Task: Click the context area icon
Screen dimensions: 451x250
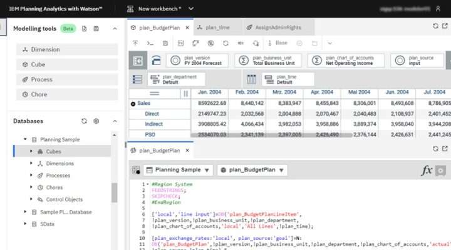Action: 156,61
